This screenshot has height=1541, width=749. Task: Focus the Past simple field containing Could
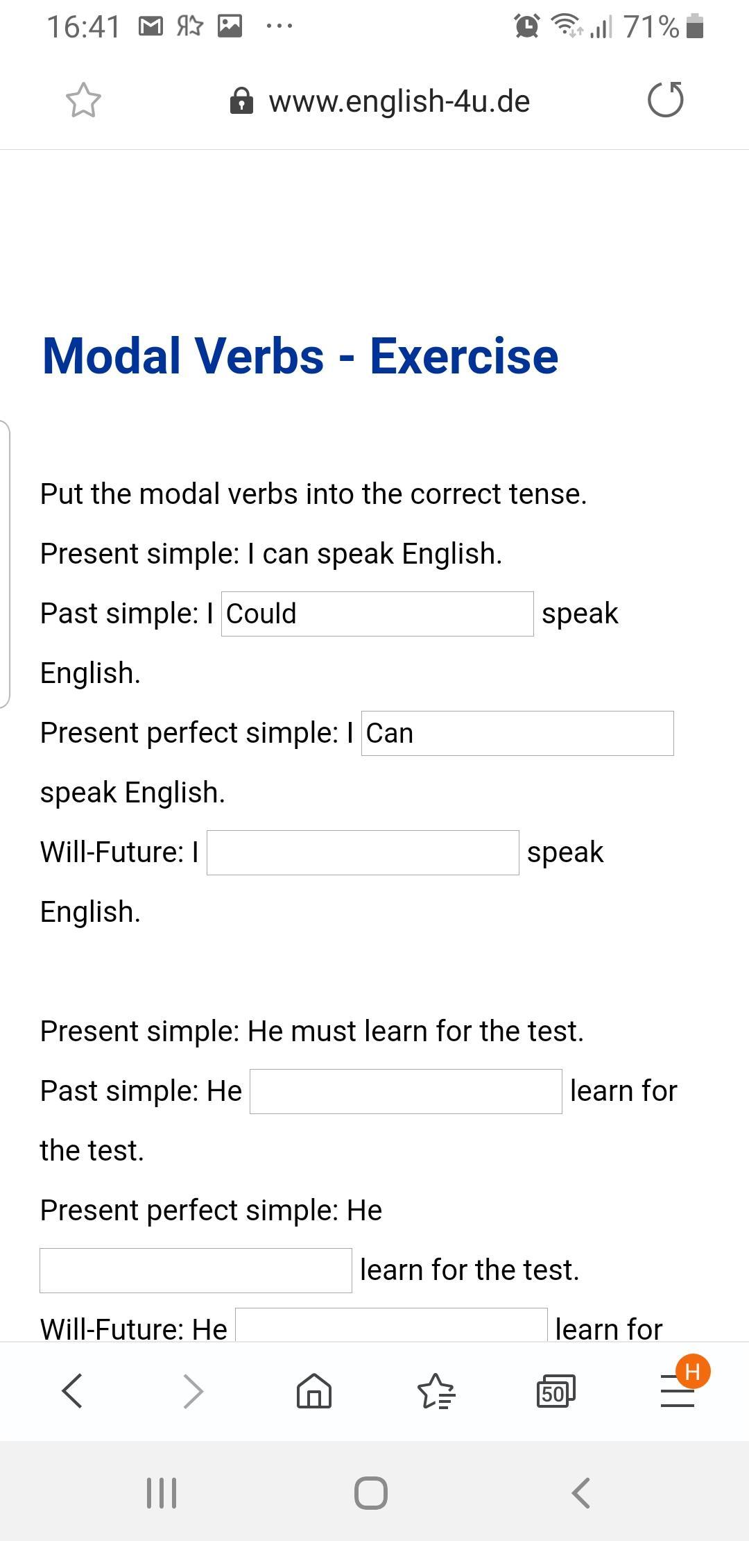377,614
